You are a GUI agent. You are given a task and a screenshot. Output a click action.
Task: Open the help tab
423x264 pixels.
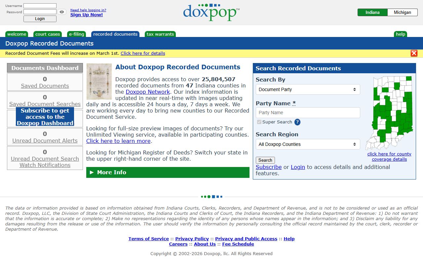click(x=401, y=34)
